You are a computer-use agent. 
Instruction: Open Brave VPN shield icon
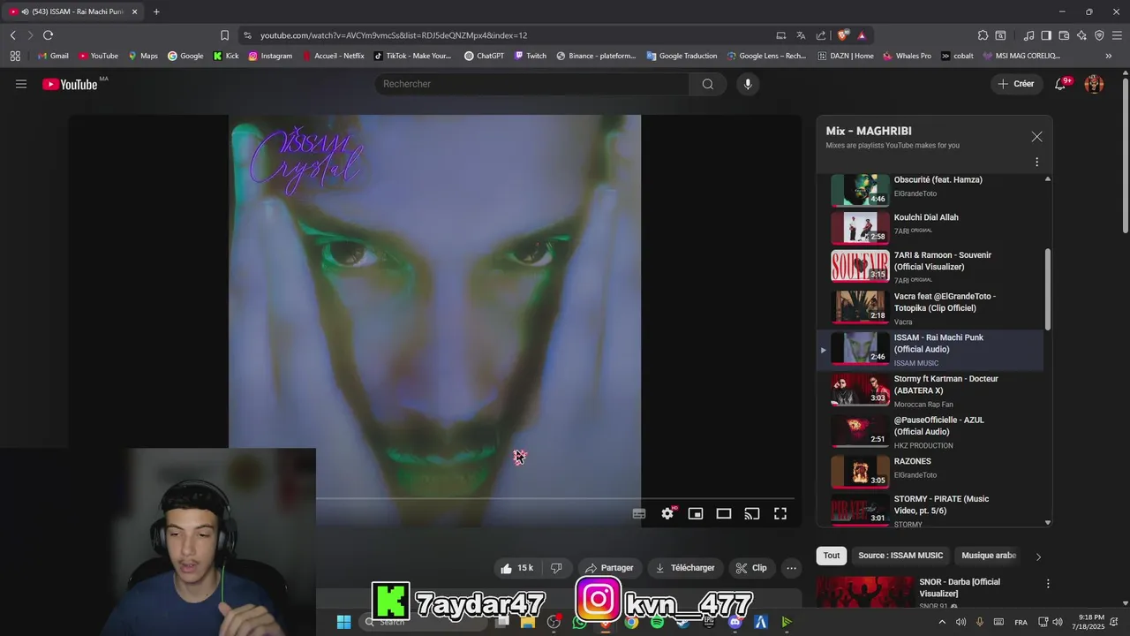(1099, 35)
